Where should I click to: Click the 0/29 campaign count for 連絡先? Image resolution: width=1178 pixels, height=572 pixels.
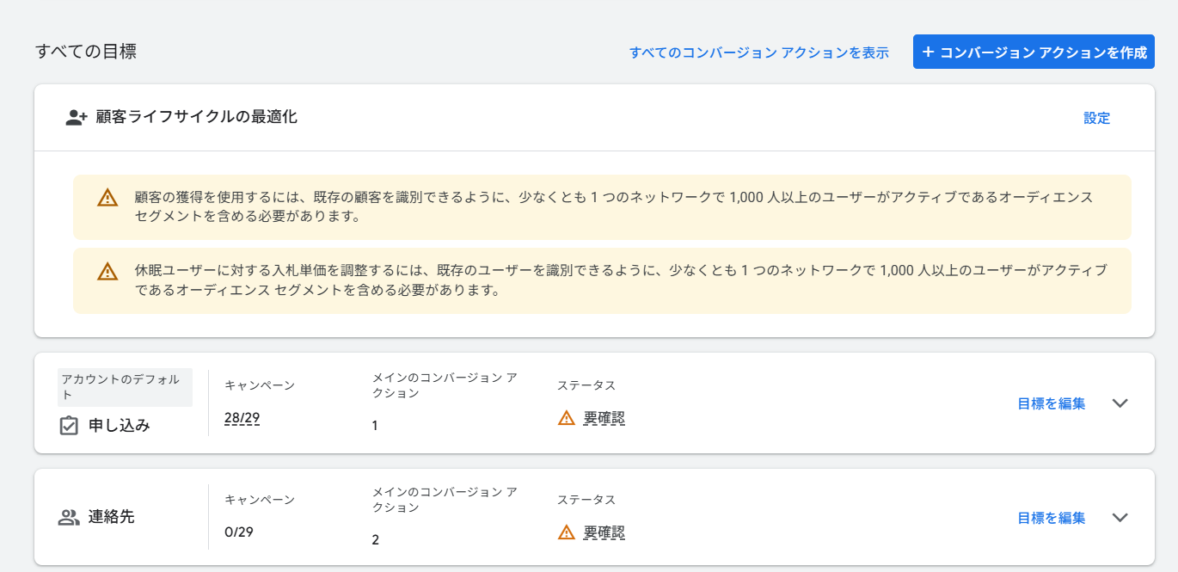click(x=239, y=532)
